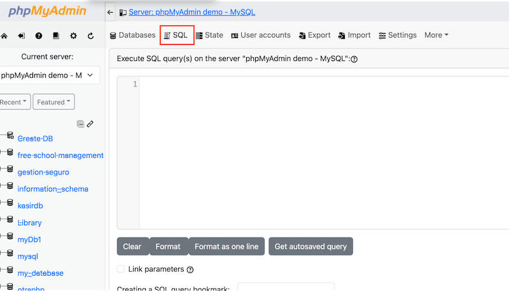
Task: Open the kasirdb database
Action: click(30, 206)
